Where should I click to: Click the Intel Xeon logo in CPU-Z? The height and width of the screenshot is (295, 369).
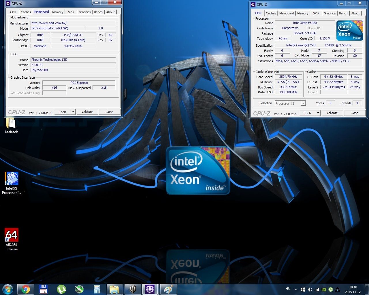[x=350, y=30]
